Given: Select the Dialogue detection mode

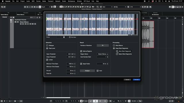Looking at the screenshot, I should click(x=47, y=45).
